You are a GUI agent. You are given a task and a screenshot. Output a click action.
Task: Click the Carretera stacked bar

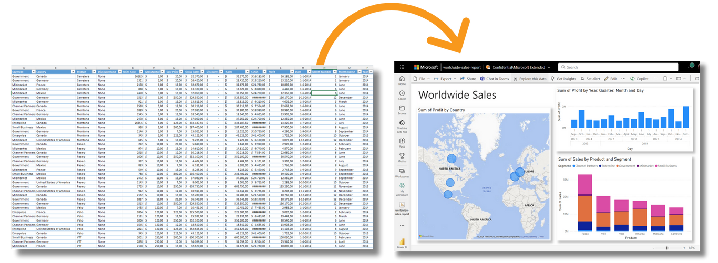click(676, 220)
